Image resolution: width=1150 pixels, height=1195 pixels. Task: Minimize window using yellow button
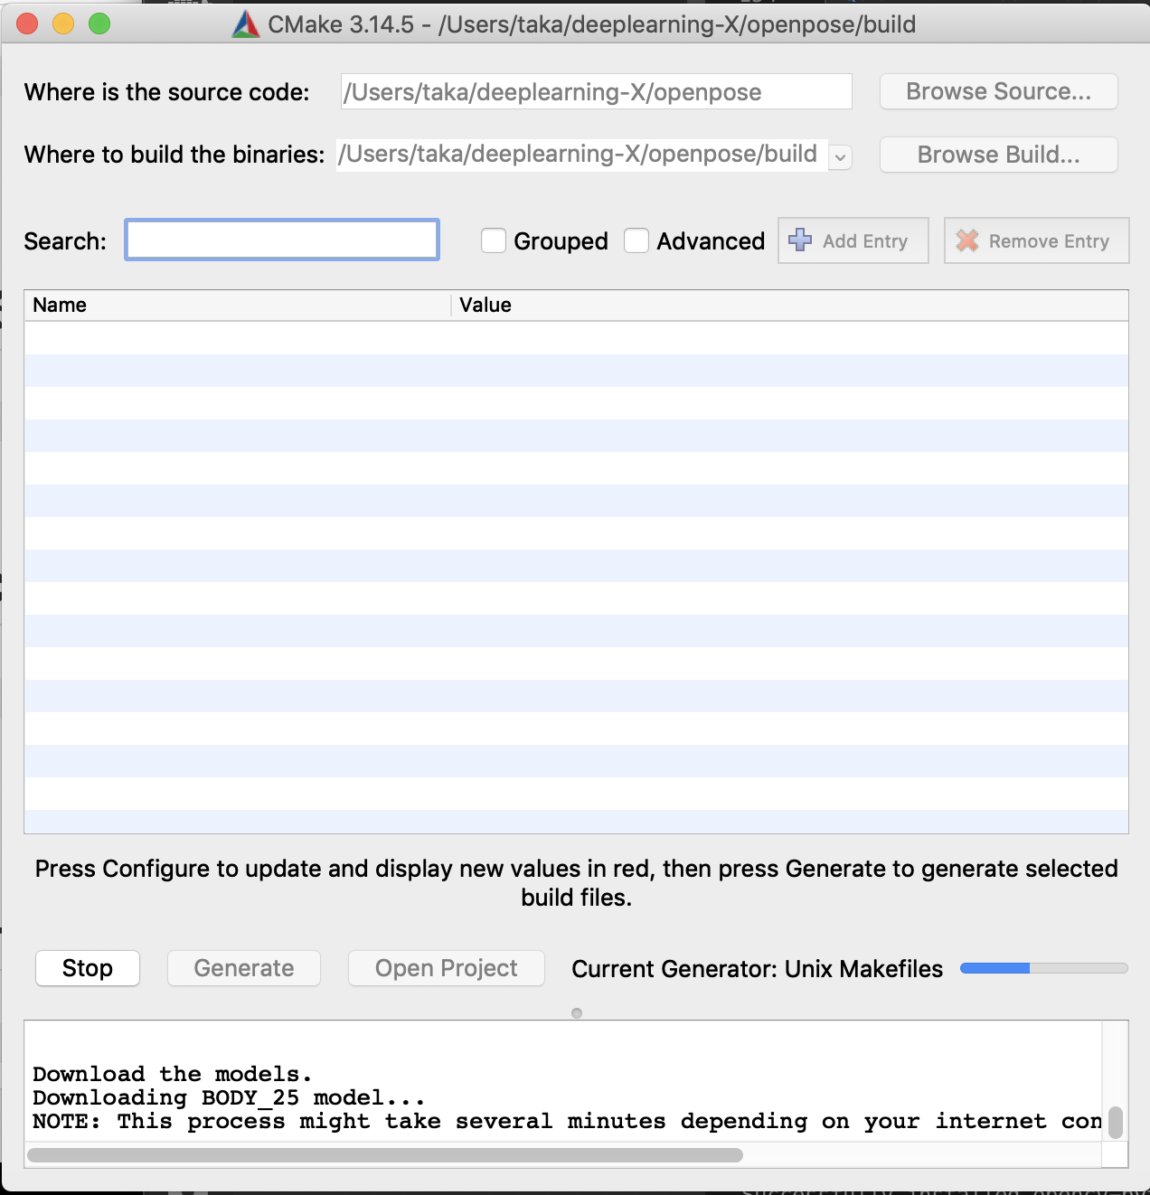pyautogui.click(x=63, y=24)
